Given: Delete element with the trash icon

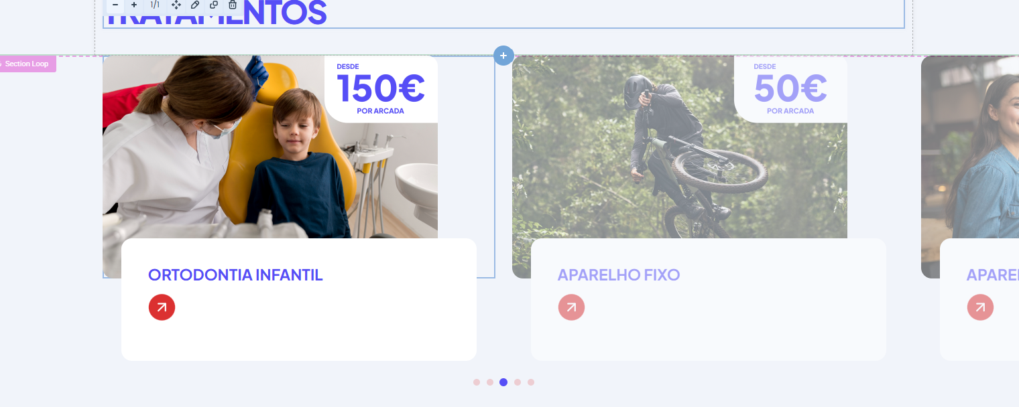Looking at the screenshot, I should pos(233,5).
